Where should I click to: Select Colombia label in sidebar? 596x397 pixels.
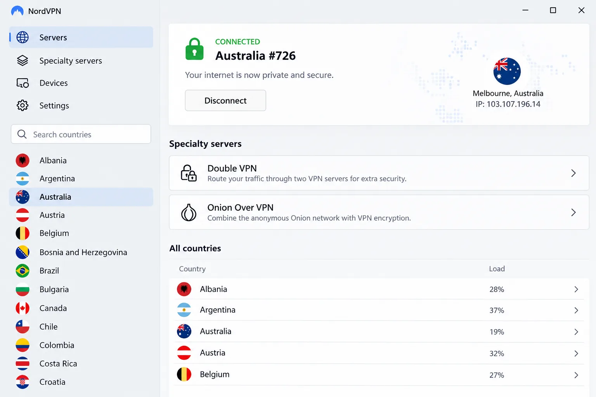pyautogui.click(x=57, y=345)
